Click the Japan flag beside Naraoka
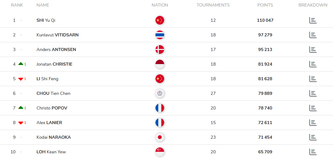Screen dimensions: 333x158 [160, 137]
